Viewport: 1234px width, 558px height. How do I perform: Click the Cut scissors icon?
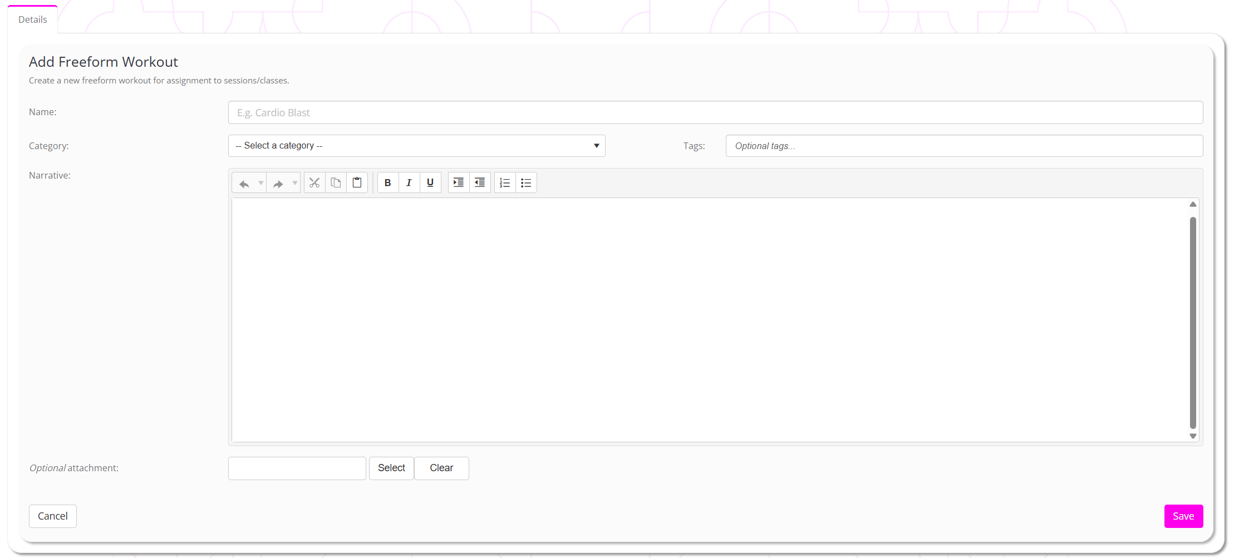[x=314, y=183]
